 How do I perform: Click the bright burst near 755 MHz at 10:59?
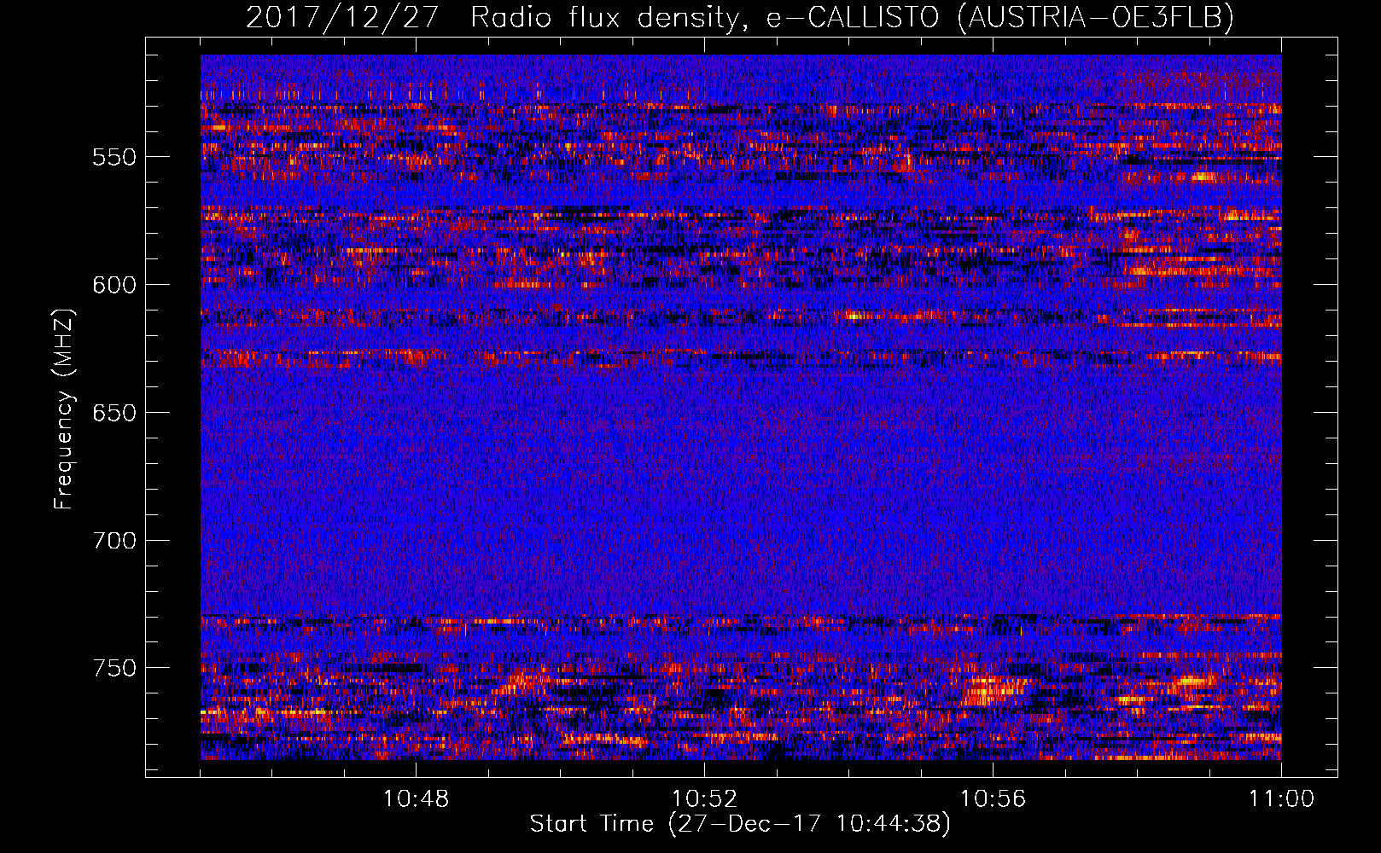[x=1193, y=682]
